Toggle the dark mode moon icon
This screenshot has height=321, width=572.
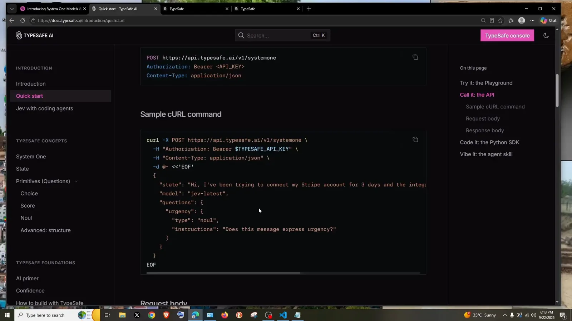[x=546, y=35]
